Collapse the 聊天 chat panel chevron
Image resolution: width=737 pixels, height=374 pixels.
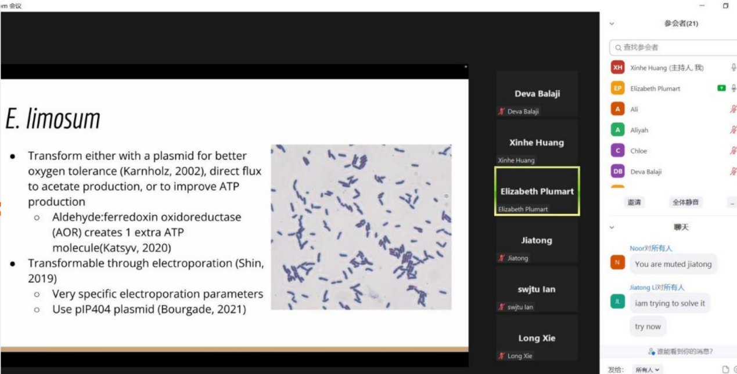coord(612,227)
